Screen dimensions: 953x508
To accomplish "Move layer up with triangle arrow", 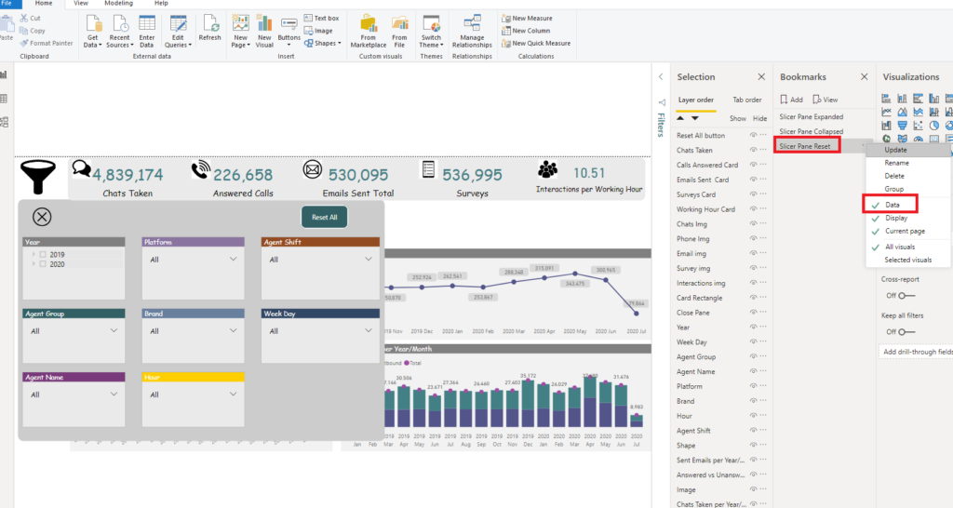I will (680, 118).
